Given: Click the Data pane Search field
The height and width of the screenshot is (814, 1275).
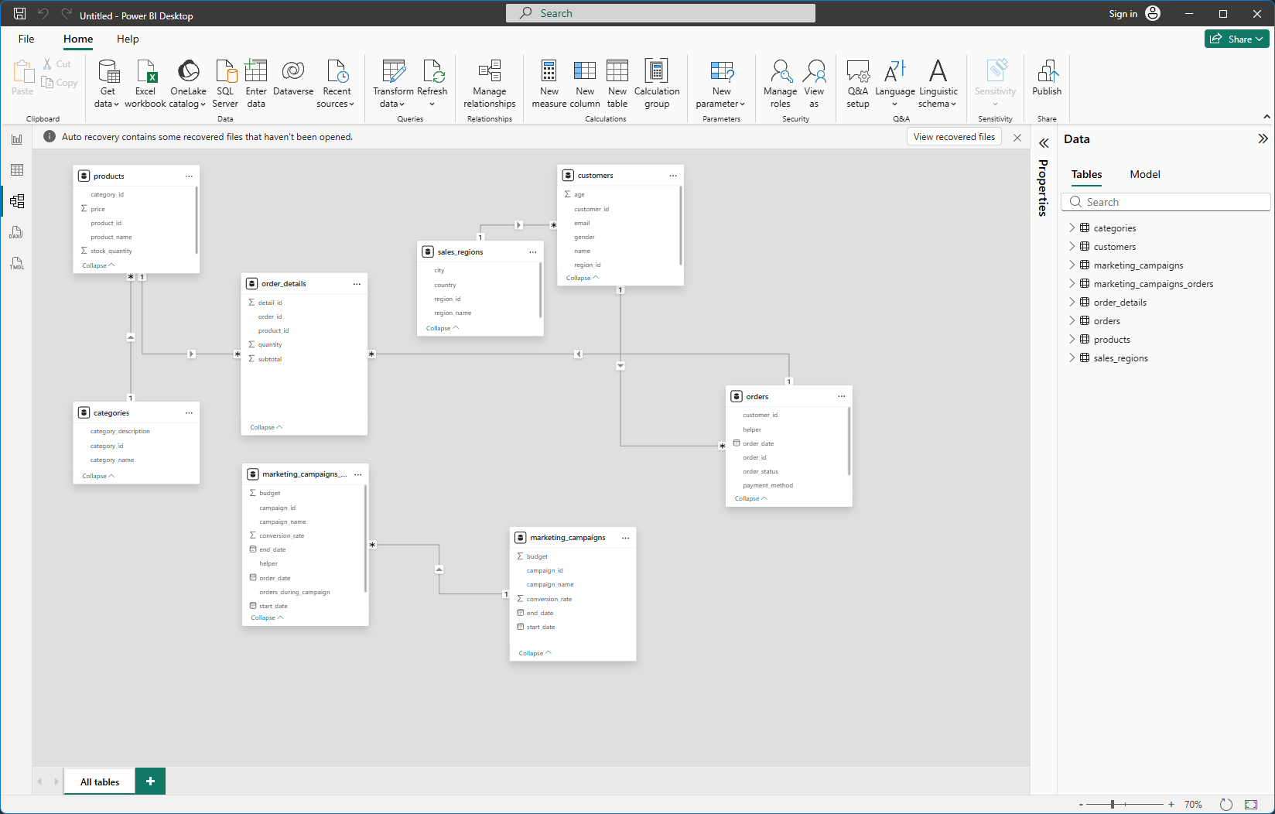Looking at the screenshot, I should click(1167, 202).
